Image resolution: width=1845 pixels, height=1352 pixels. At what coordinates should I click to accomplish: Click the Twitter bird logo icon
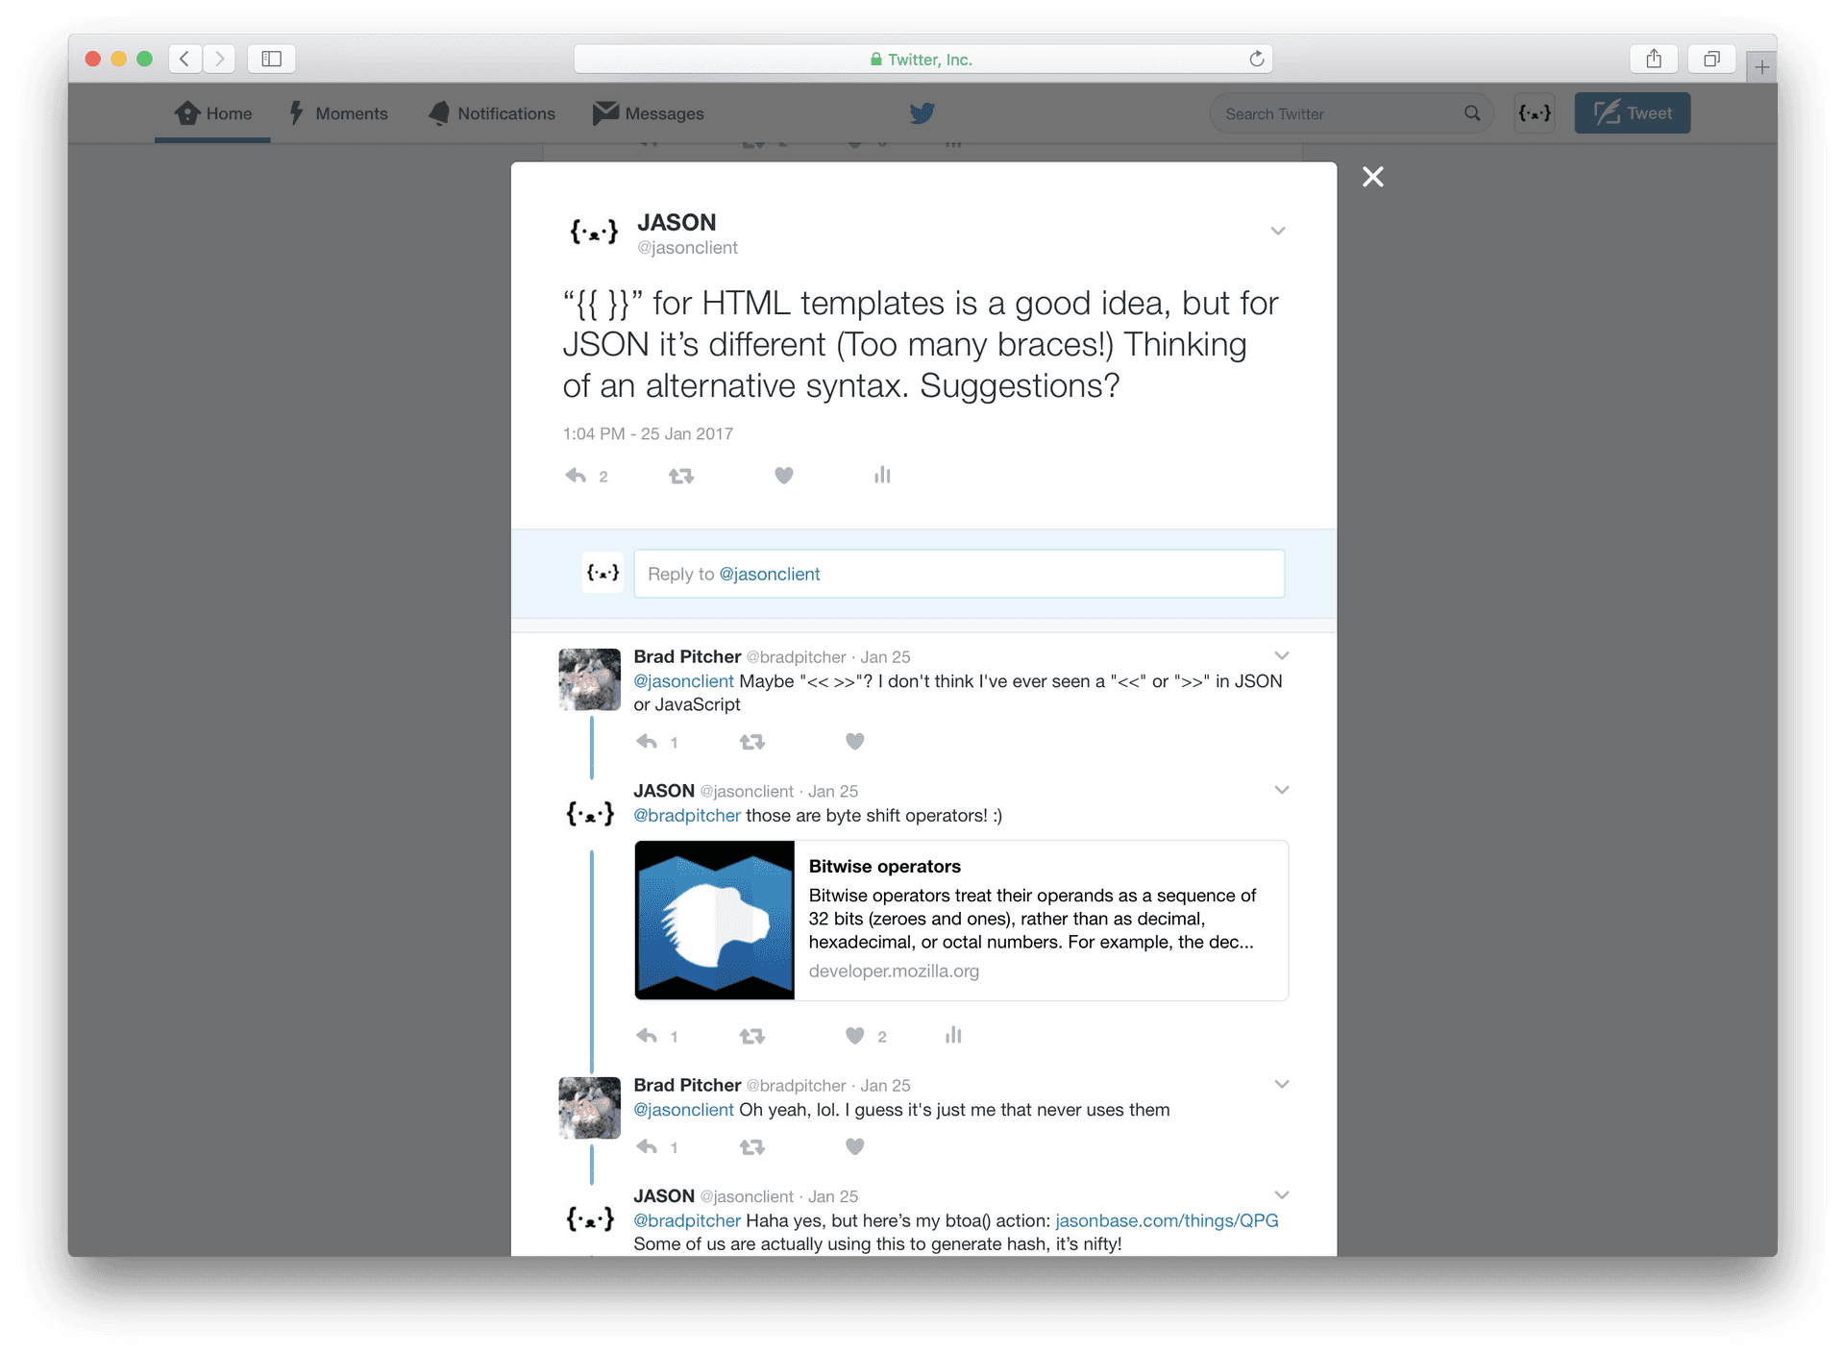922,111
